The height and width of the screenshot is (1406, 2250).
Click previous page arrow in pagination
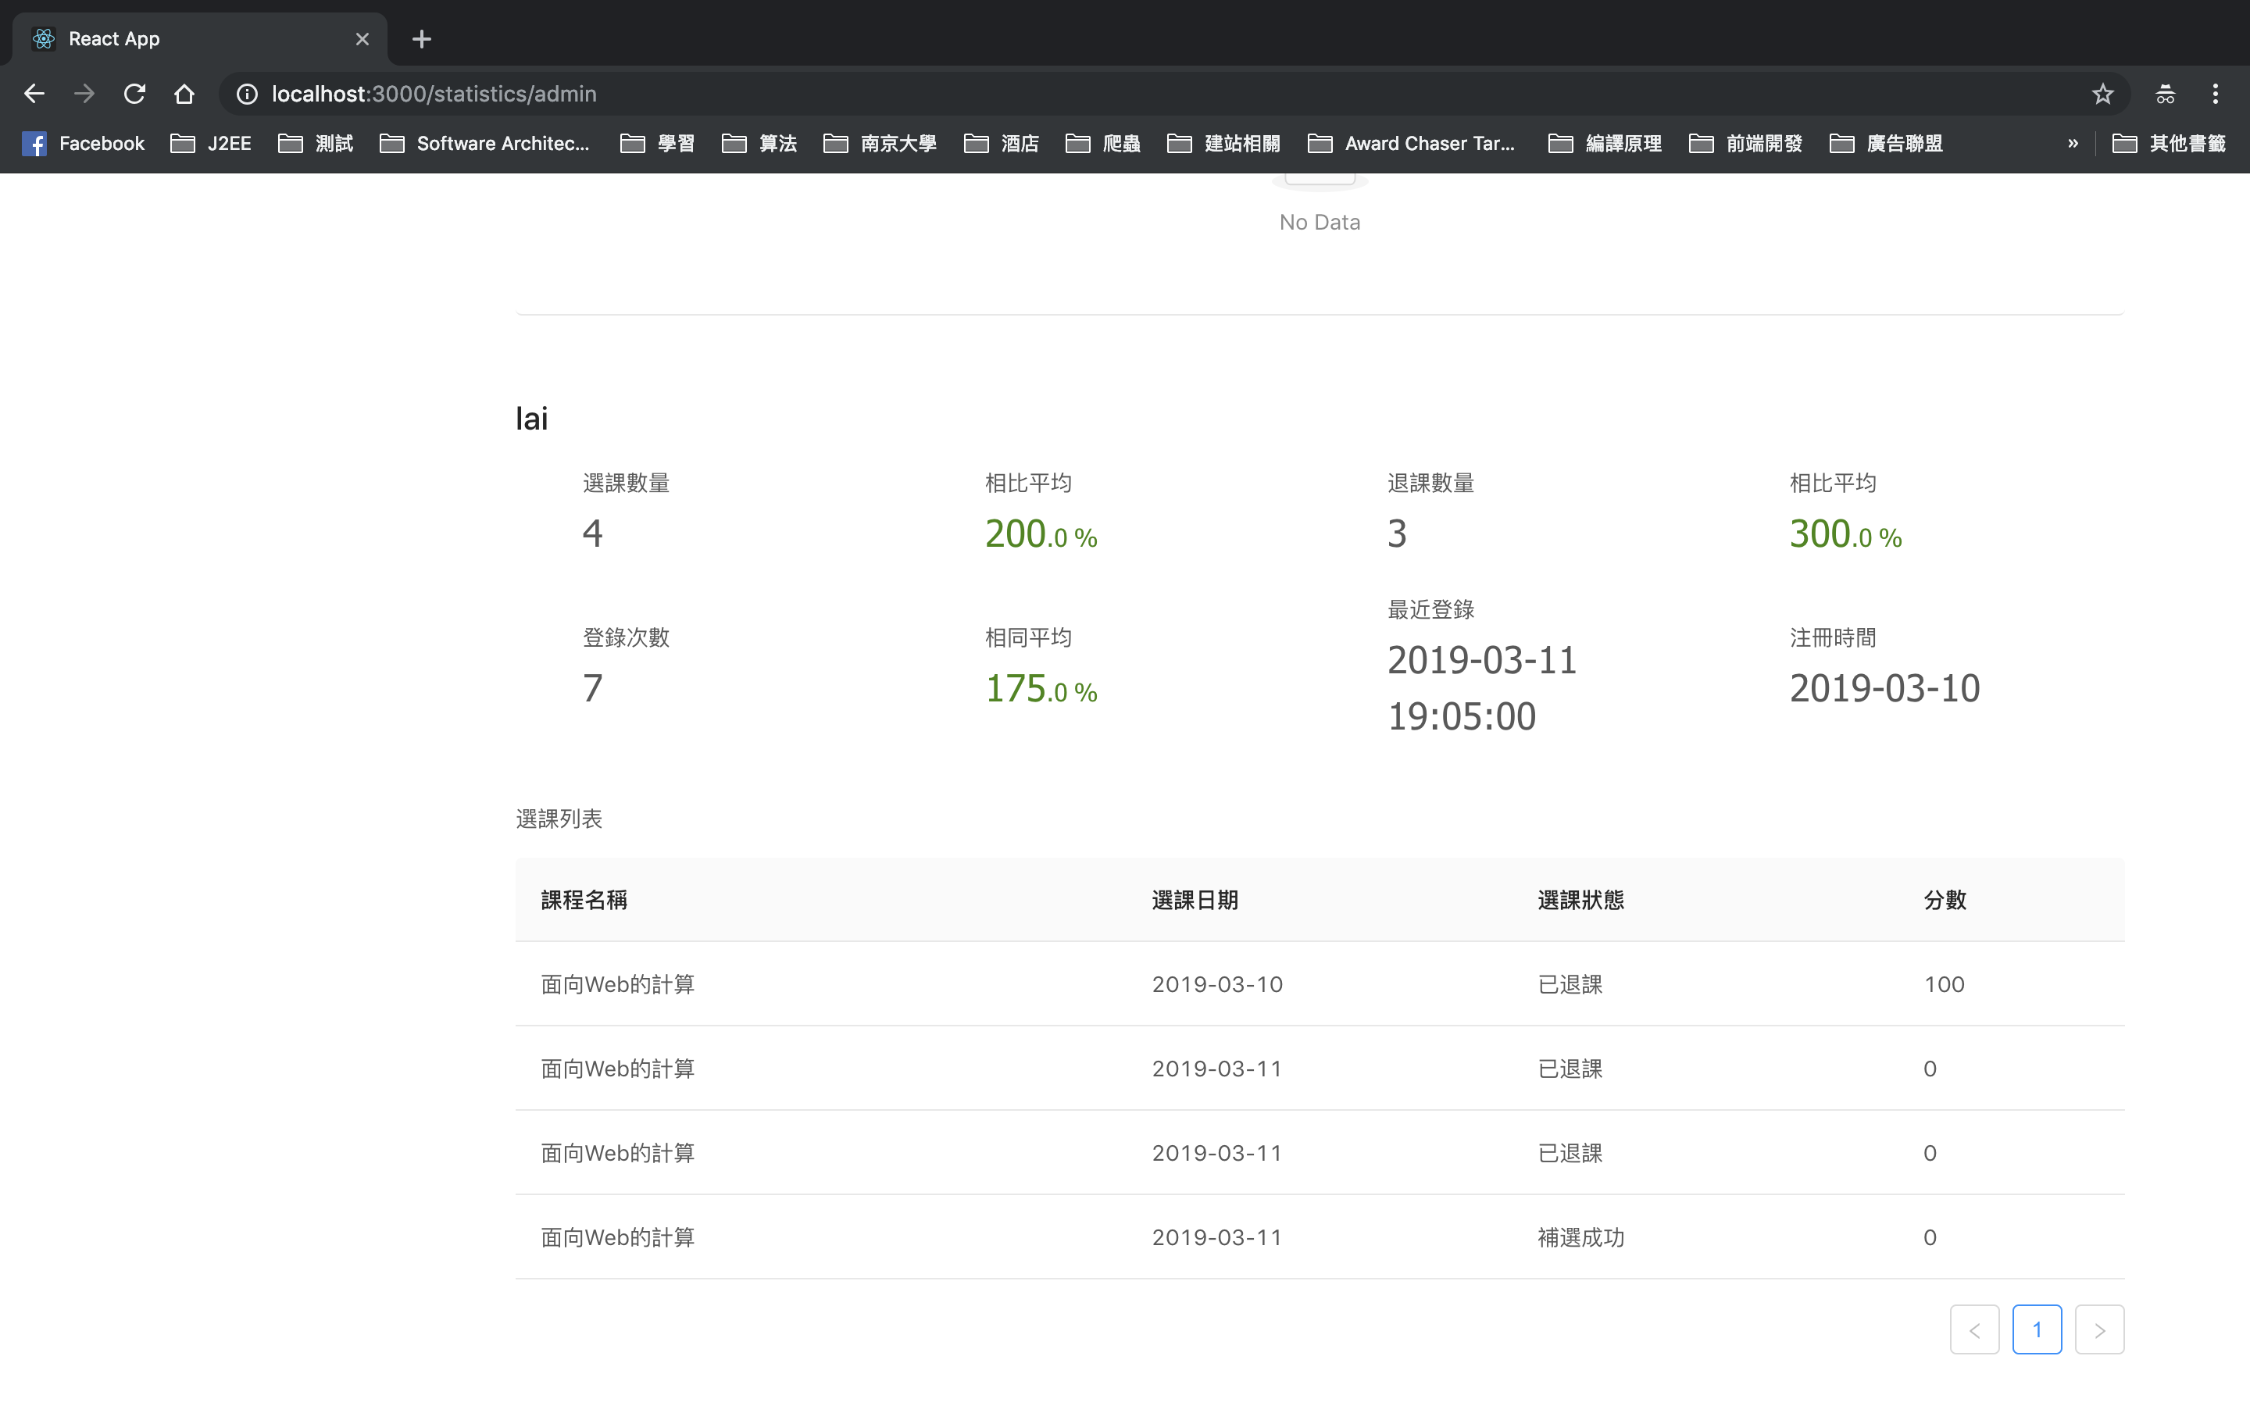1974,1329
